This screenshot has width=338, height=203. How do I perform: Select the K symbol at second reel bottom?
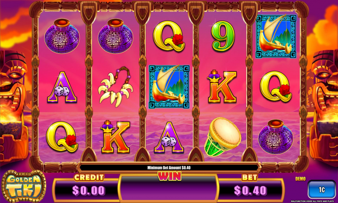point(115,137)
